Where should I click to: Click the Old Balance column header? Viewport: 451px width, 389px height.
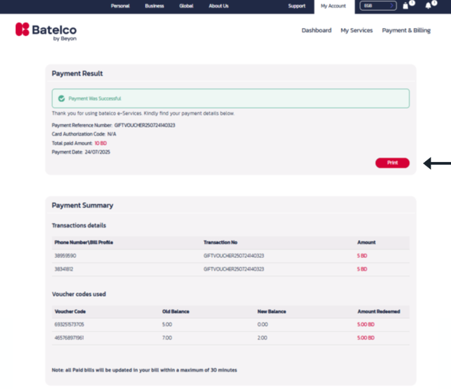click(x=176, y=311)
